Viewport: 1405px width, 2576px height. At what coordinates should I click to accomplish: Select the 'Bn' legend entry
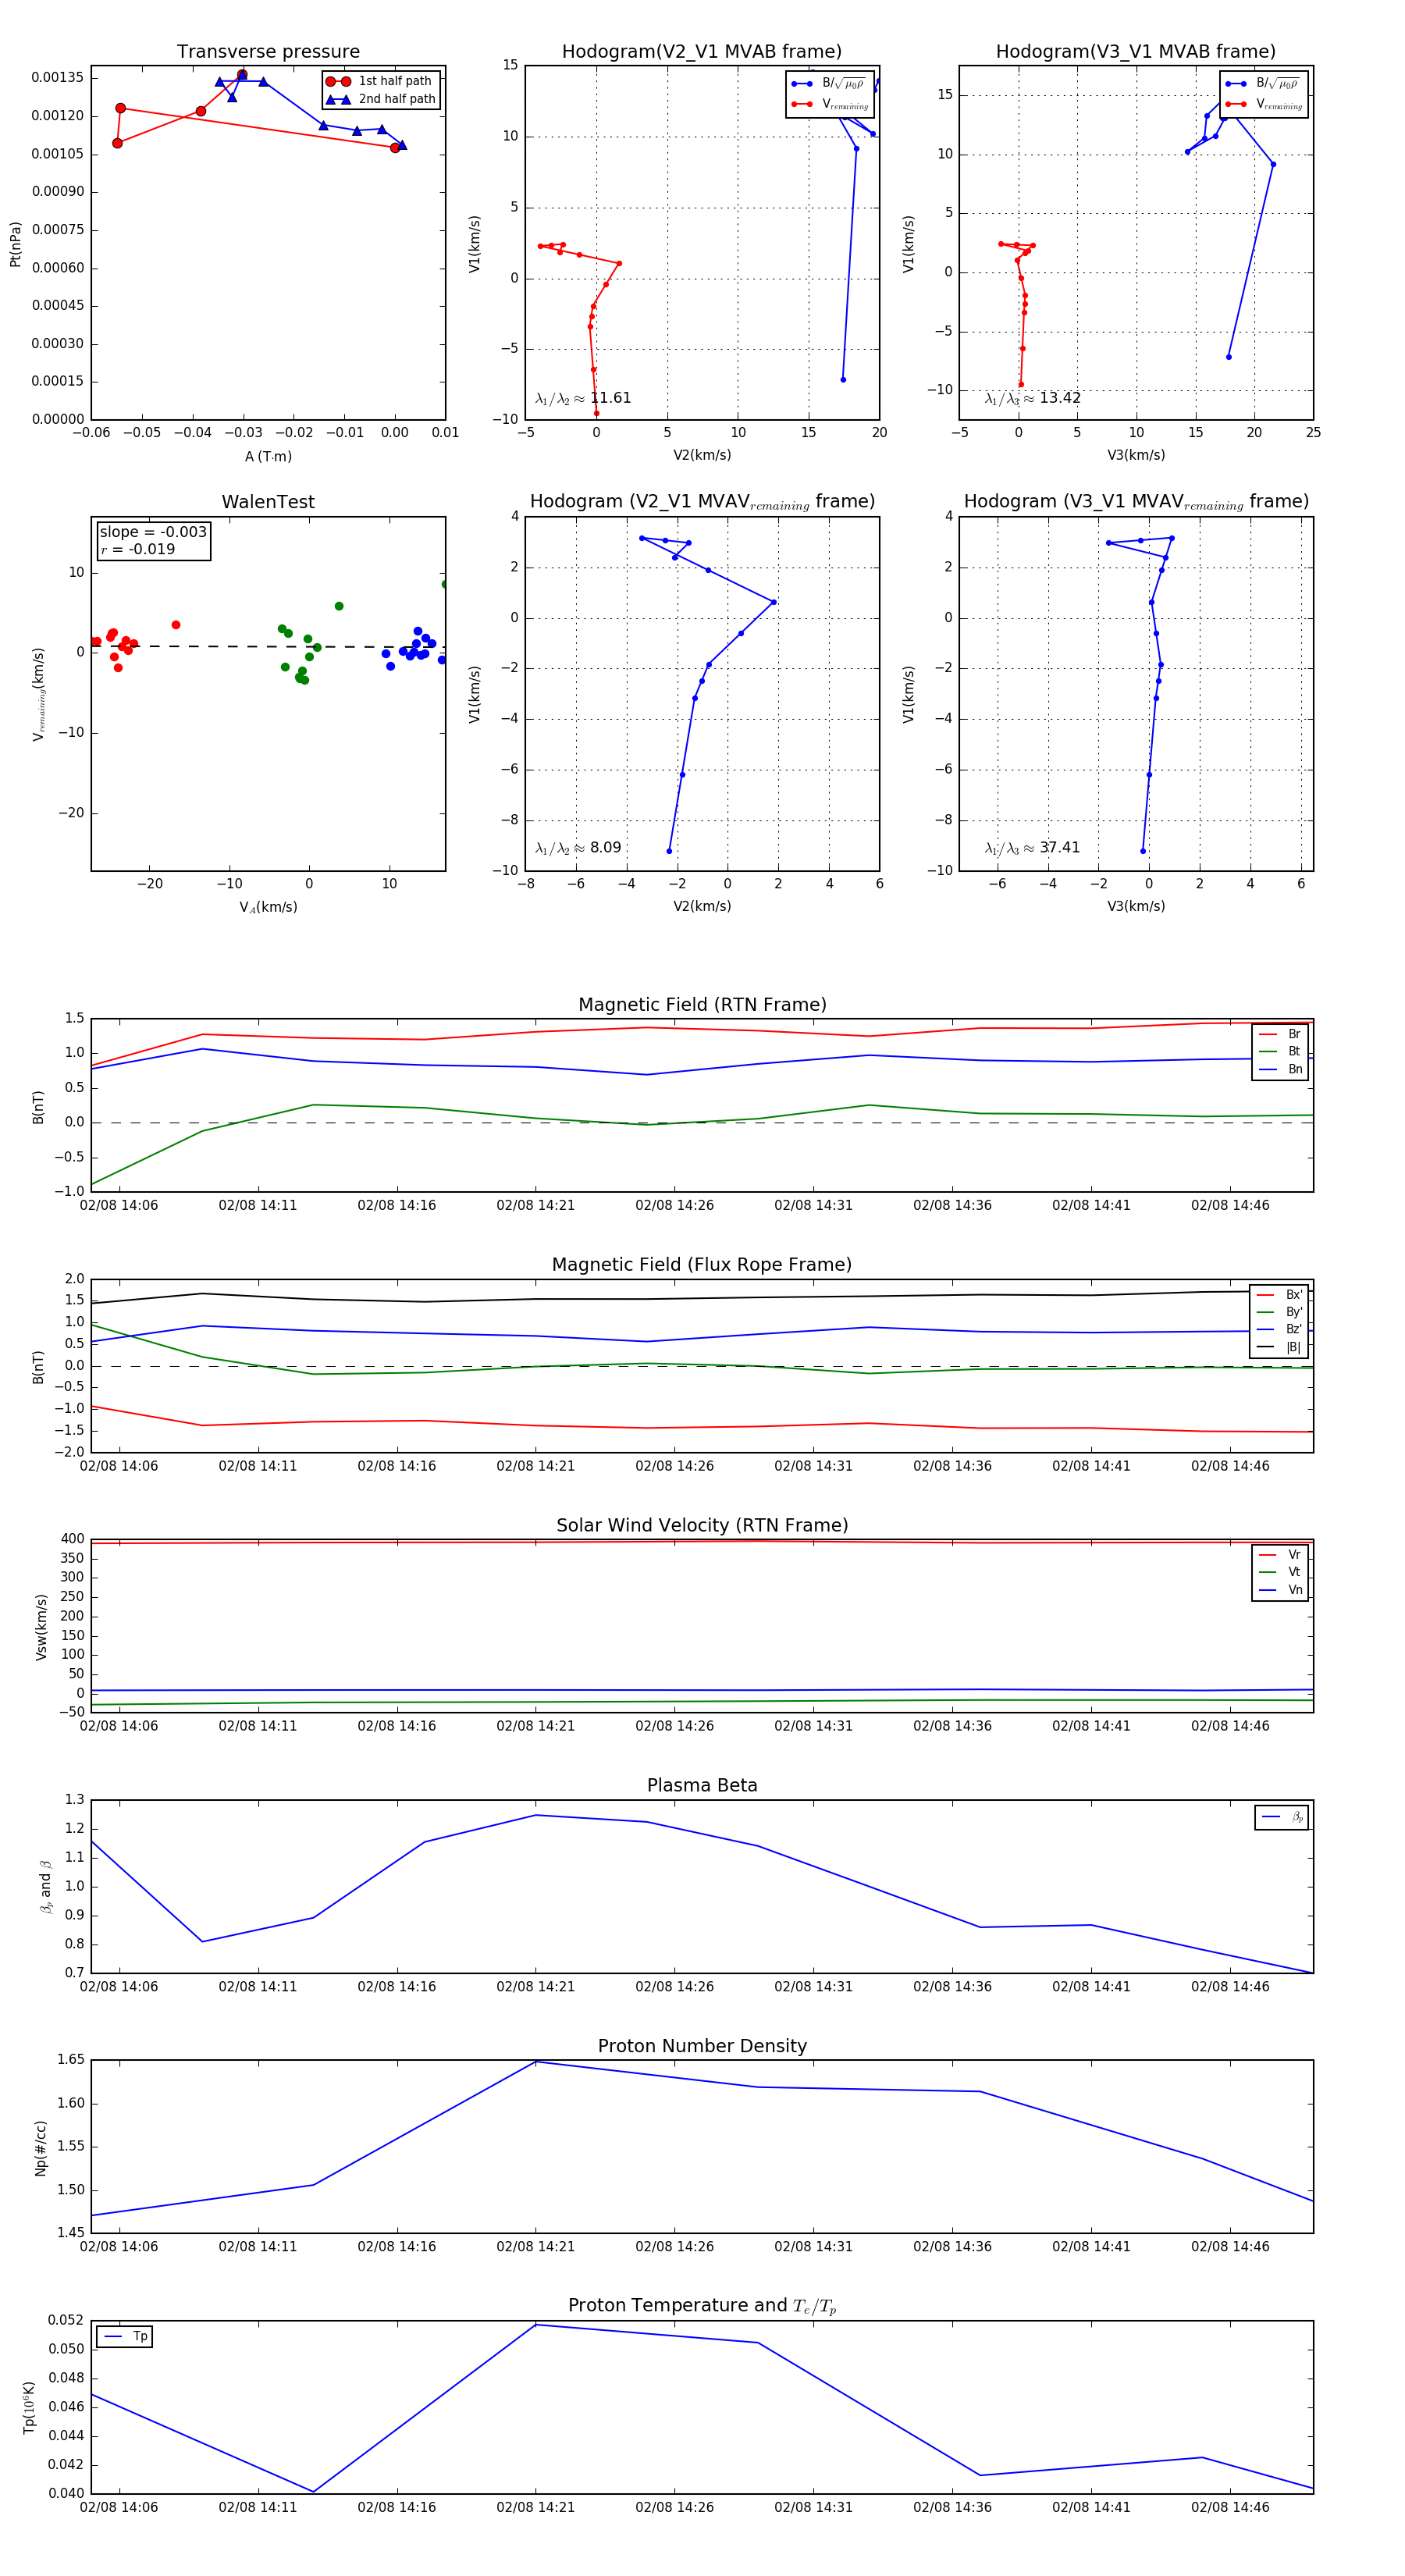pos(1280,1069)
